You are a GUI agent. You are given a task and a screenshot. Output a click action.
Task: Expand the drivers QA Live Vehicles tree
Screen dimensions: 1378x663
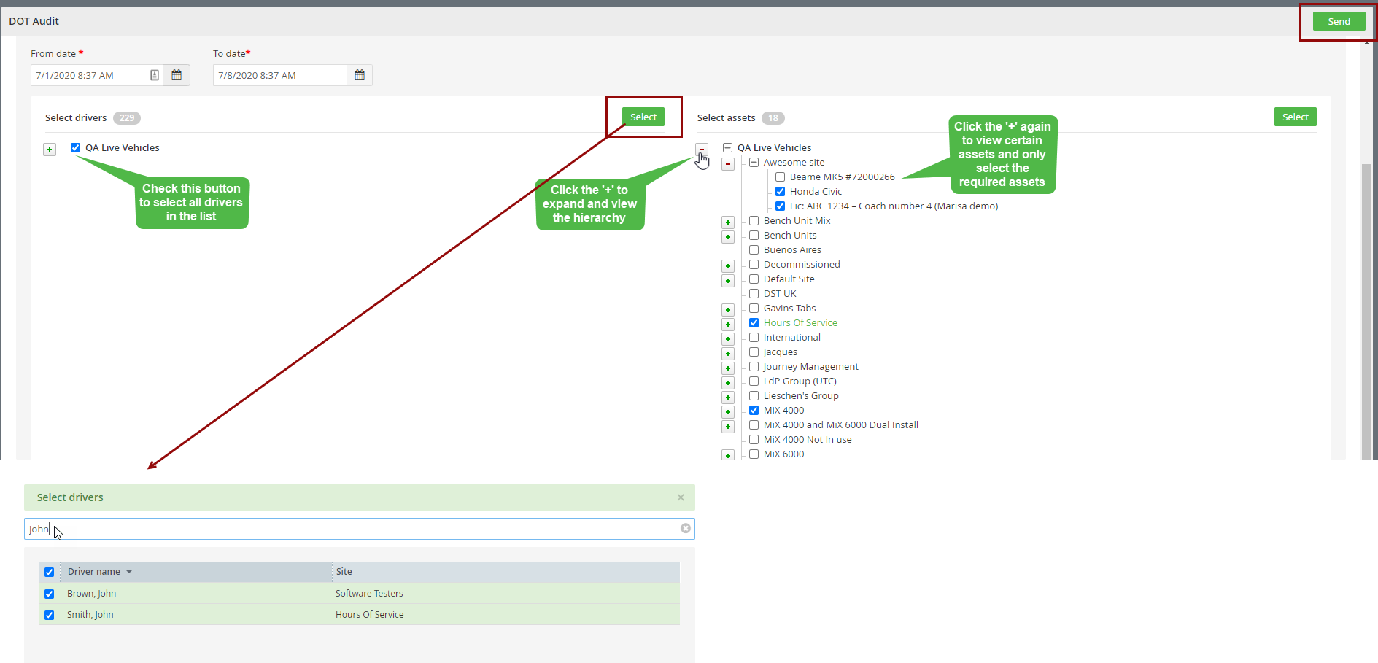tap(50, 150)
